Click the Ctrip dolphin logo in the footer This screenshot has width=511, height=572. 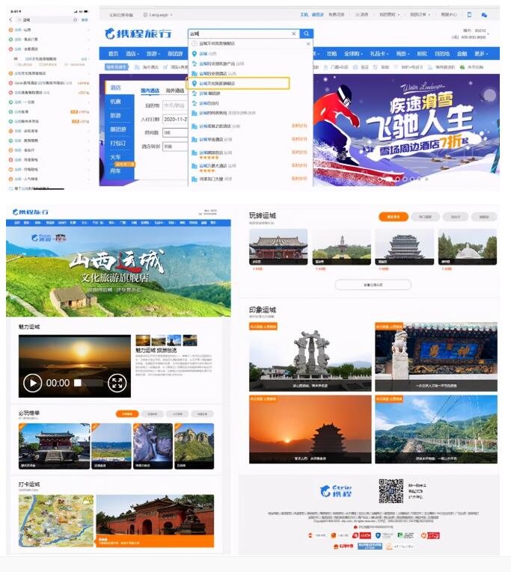(336, 490)
